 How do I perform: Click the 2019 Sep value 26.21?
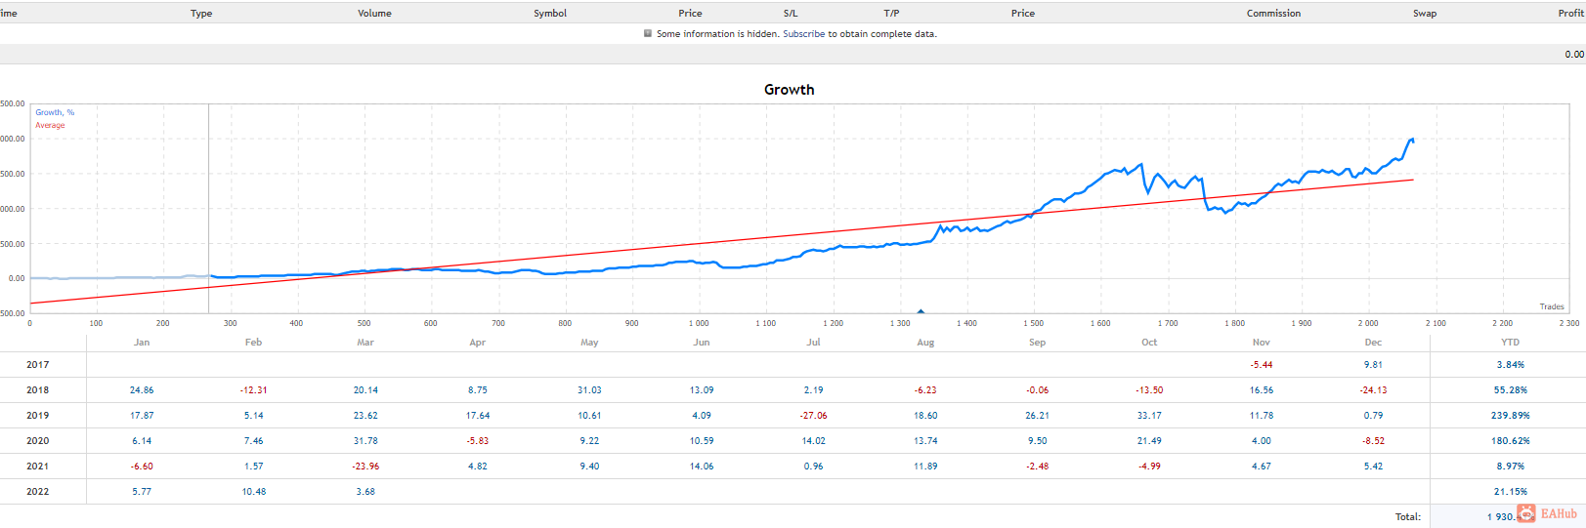1037,416
